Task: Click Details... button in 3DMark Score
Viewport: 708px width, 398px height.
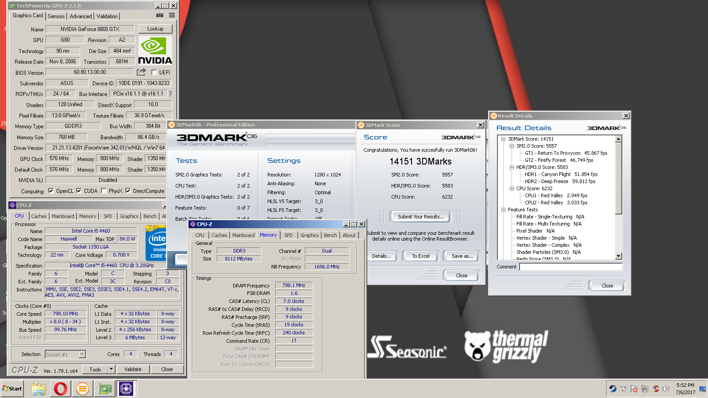Action: 381,256
